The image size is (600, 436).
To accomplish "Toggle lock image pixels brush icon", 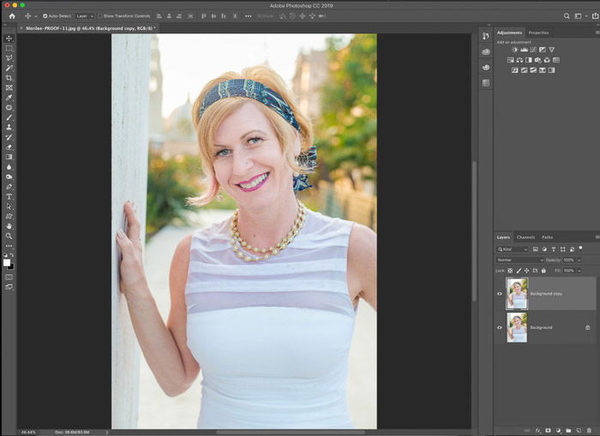I will pyautogui.click(x=519, y=271).
